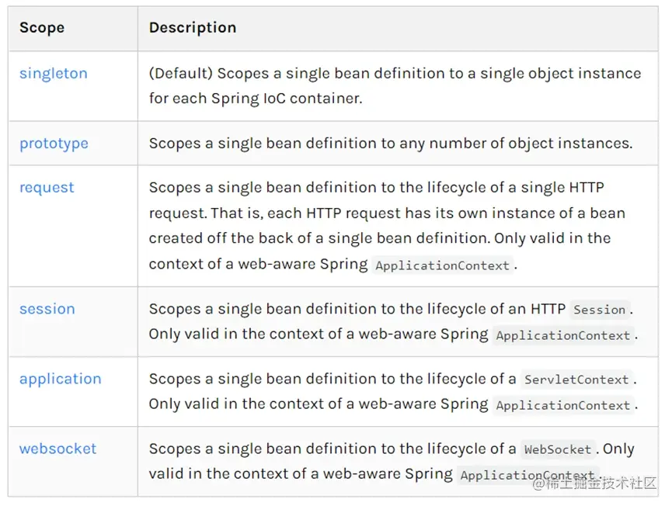
Task: Click ApplicationContext code in request row
Action: 442,265
